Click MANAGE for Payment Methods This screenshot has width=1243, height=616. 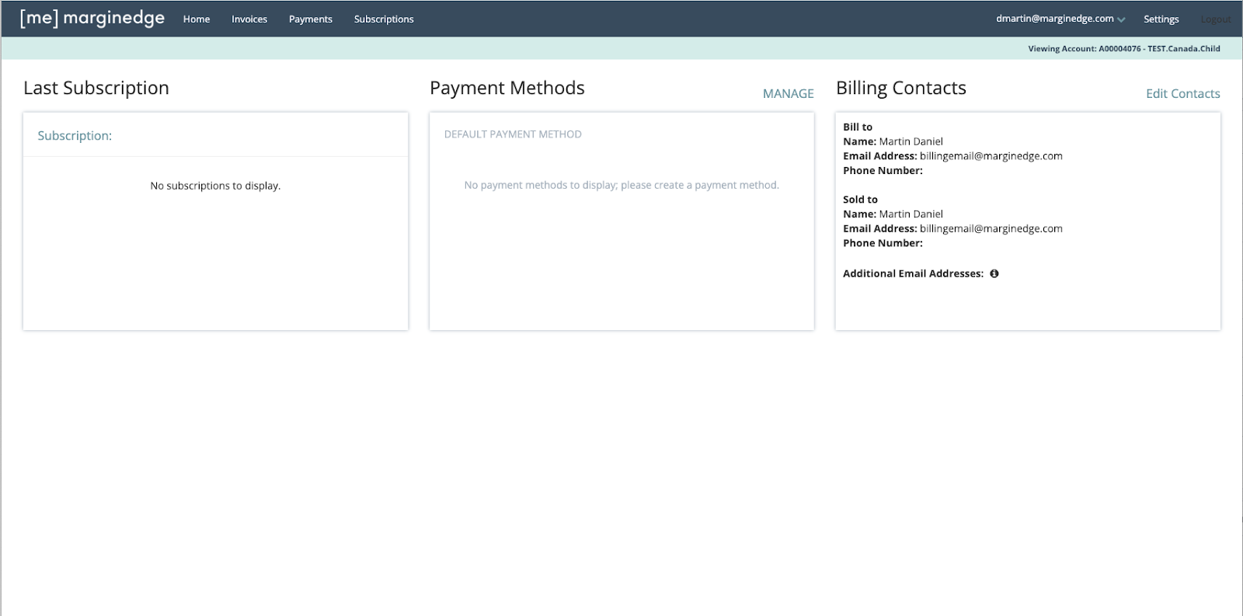788,93
